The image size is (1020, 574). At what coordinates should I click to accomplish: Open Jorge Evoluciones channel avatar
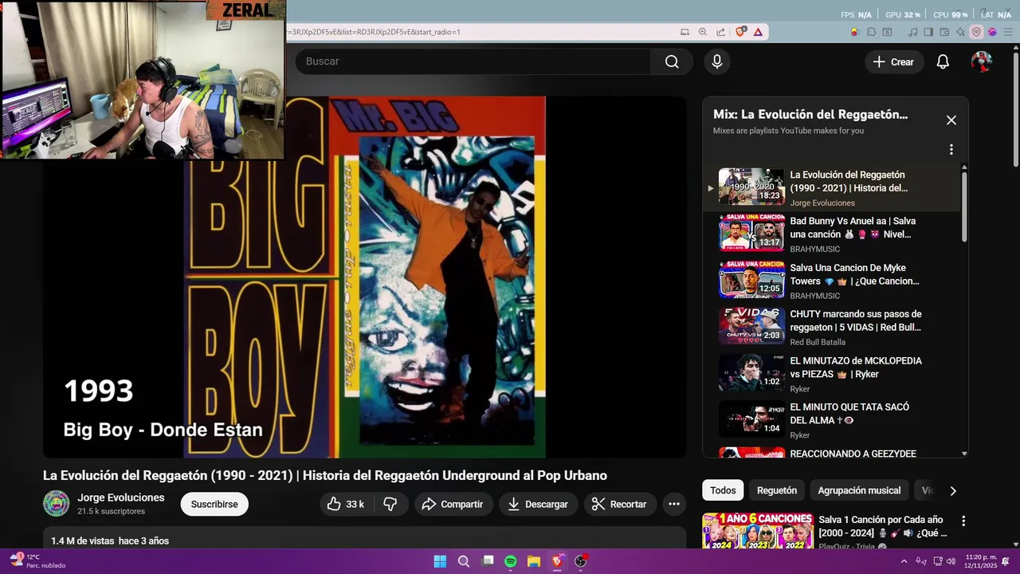tap(56, 504)
